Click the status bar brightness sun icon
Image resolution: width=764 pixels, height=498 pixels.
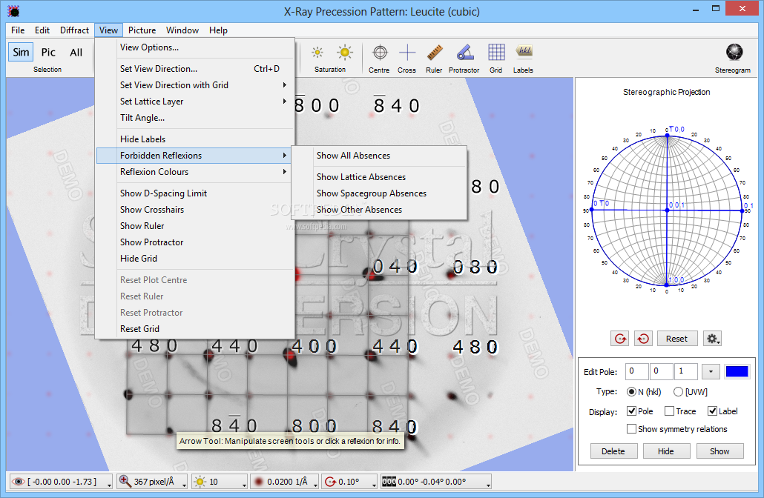[x=200, y=482]
